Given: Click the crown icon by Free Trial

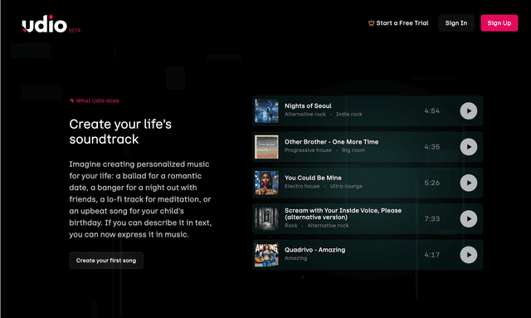Looking at the screenshot, I should 371,23.
